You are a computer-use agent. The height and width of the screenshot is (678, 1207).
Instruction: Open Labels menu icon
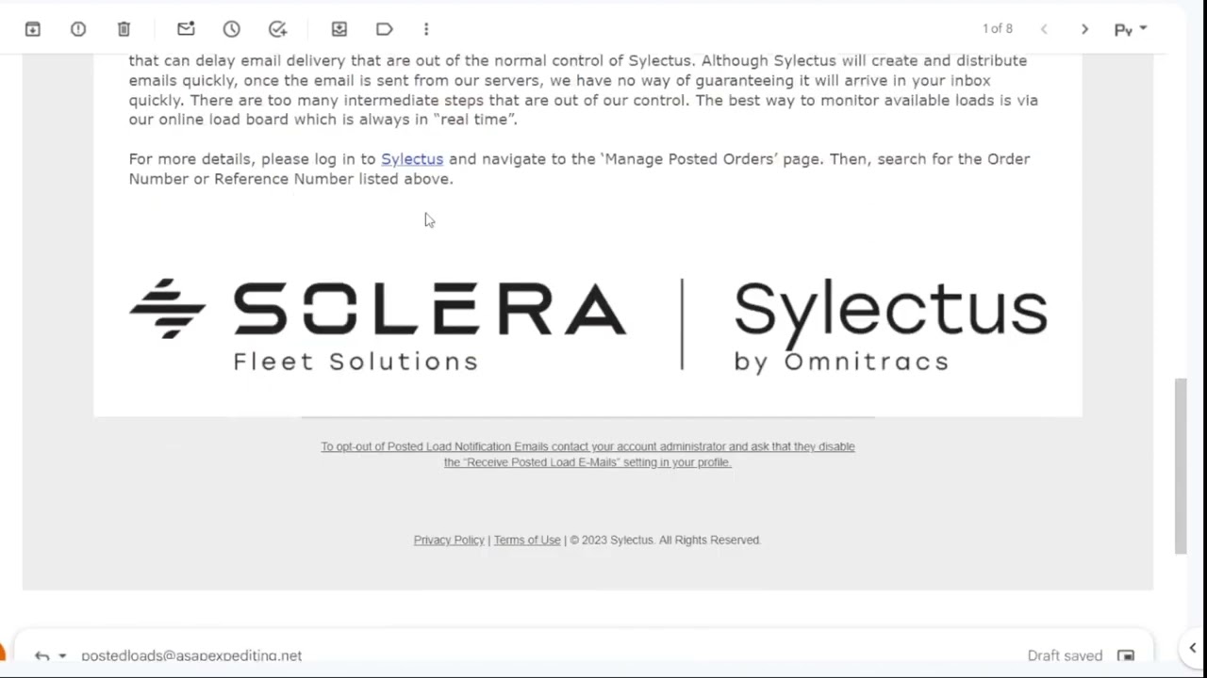click(384, 29)
